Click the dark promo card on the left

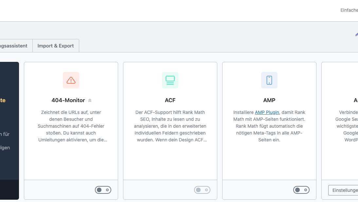coord(9,131)
